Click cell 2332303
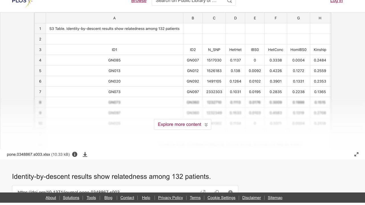This screenshot has height=205, width=365. (214, 92)
